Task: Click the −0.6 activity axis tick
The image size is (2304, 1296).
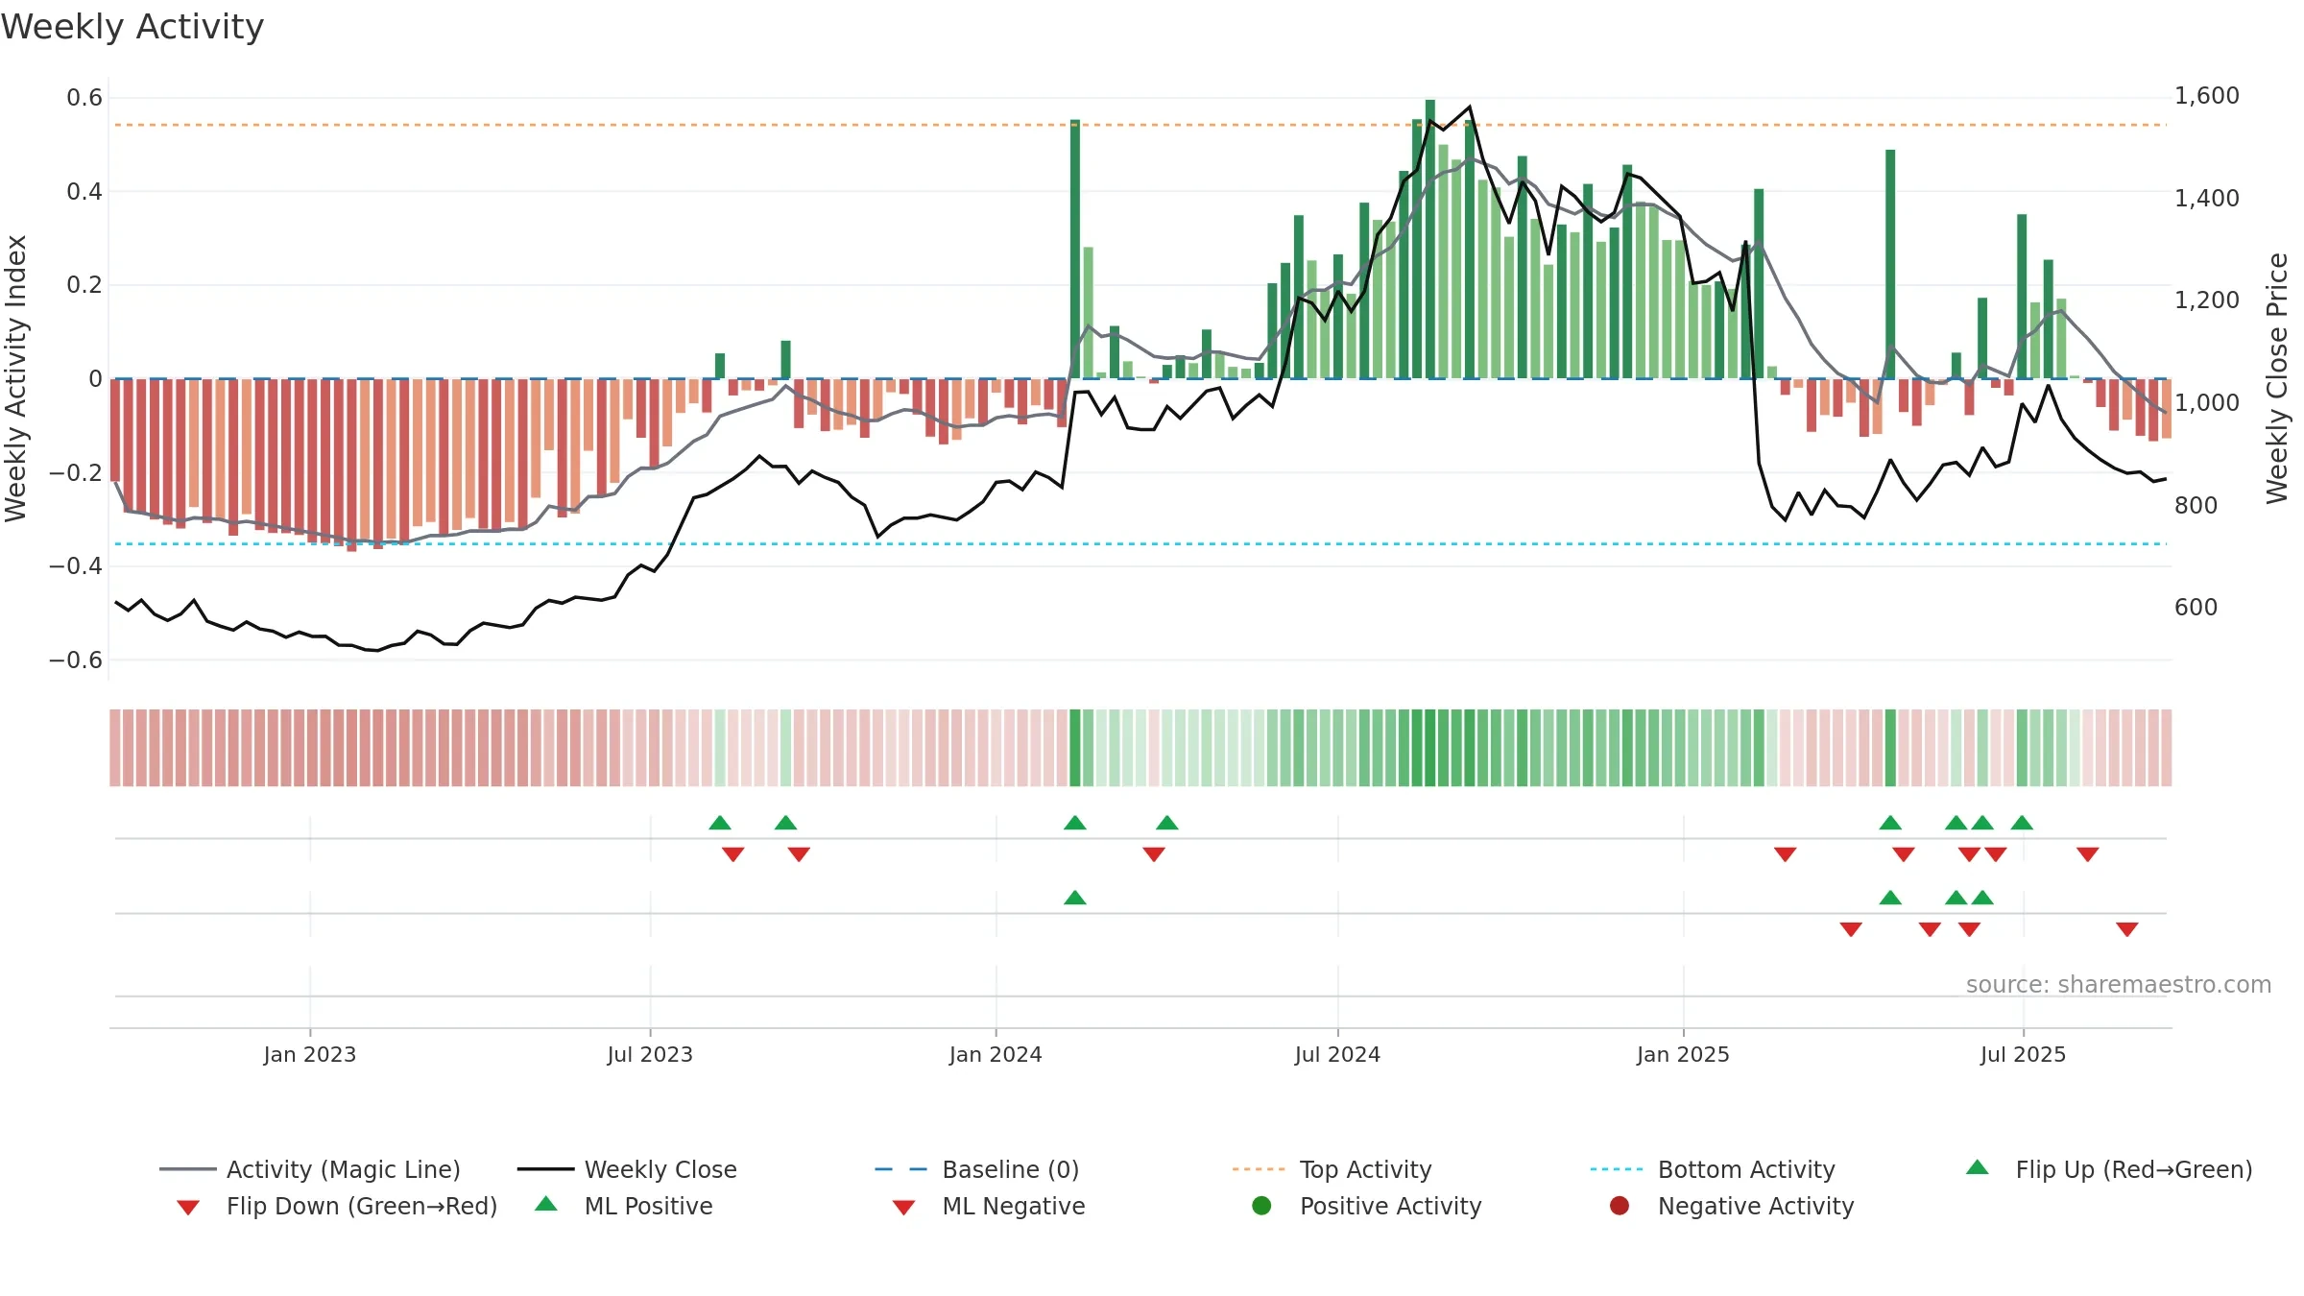Action: tap(76, 660)
